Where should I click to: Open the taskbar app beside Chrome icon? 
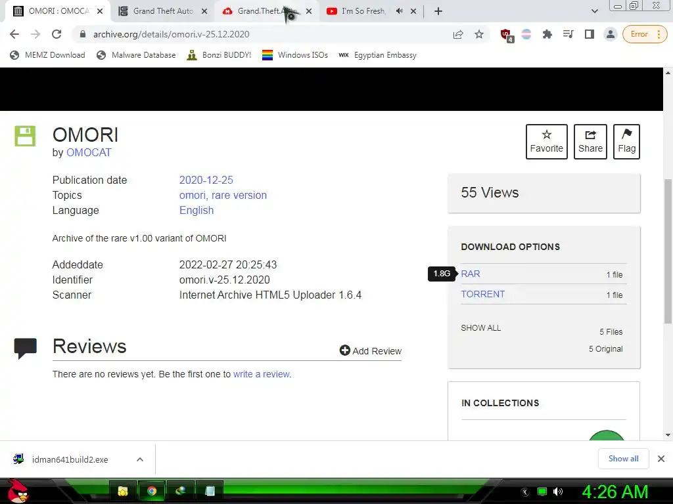pos(180,491)
